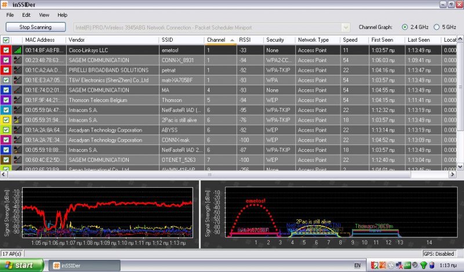Sort by Security column header
Image resolution: width=464 pixels, height=272 pixels.
[x=280, y=40]
